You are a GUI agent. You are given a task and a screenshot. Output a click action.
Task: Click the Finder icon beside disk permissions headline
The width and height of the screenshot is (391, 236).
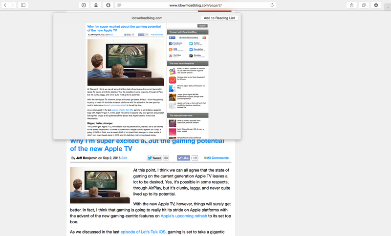coord(173,89)
